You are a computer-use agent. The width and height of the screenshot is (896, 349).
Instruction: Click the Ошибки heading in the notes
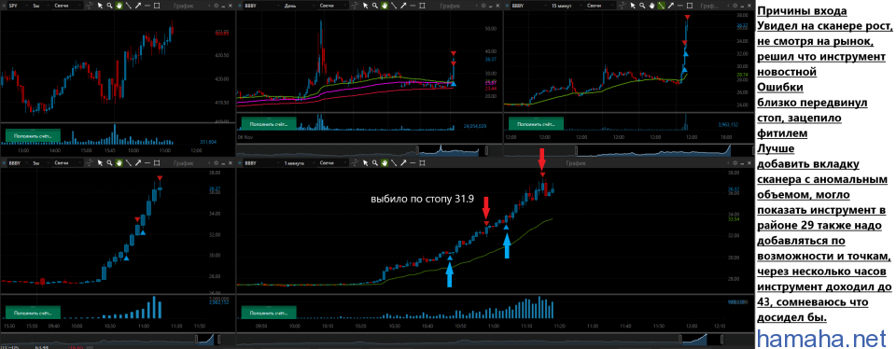pos(780,88)
